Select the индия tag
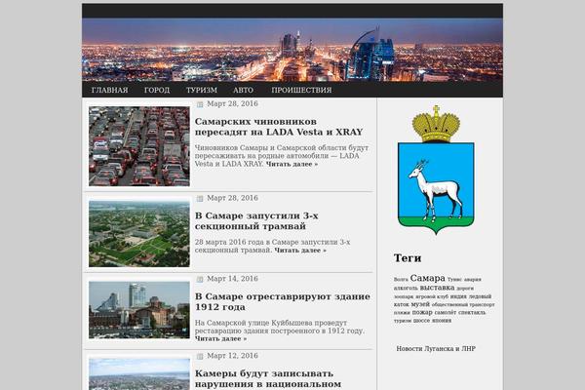This screenshot has height=390, width=585. click(458, 296)
